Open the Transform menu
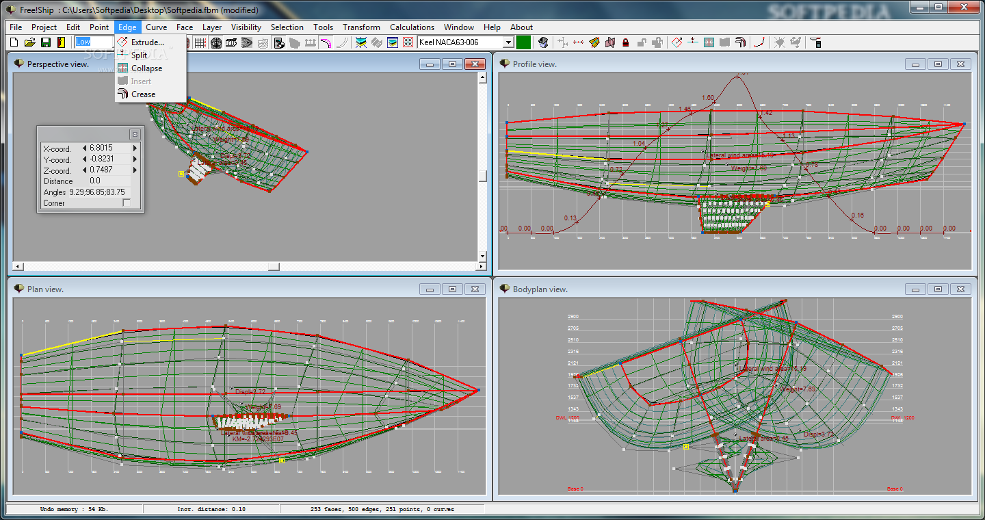The image size is (985, 520). [x=361, y=27]
